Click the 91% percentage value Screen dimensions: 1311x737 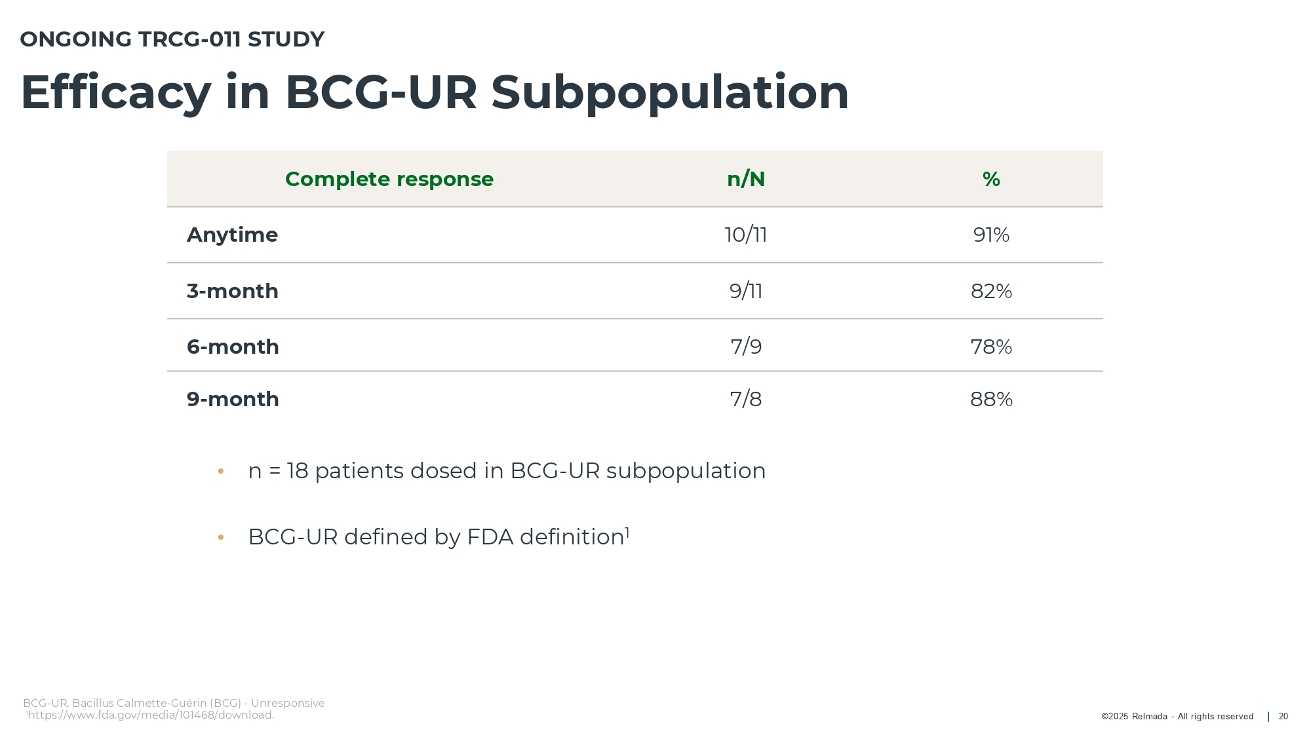991,235
